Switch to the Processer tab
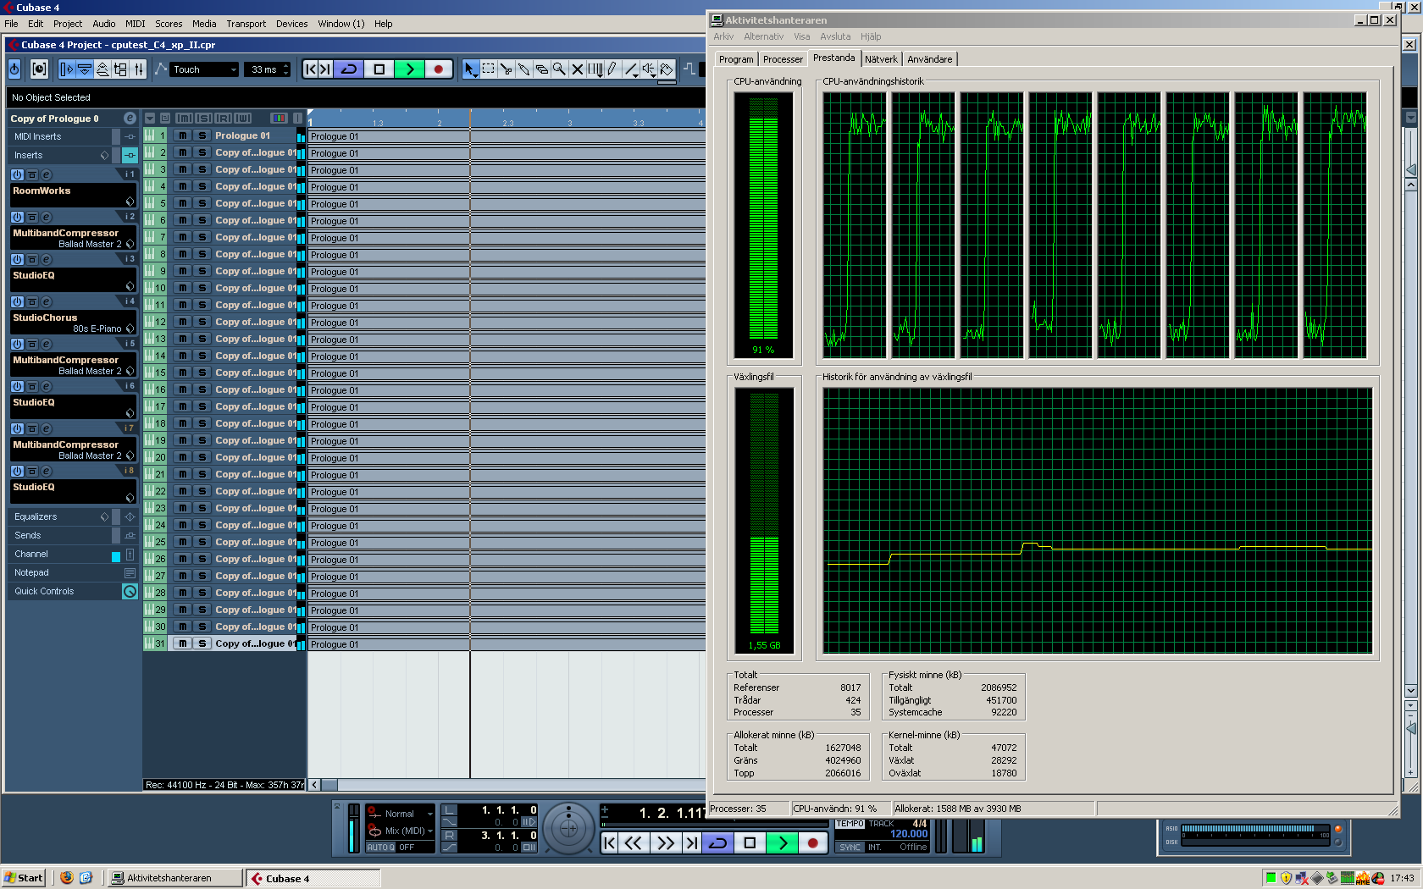This screenshot has height=889, width=1423. click(782, 59)
